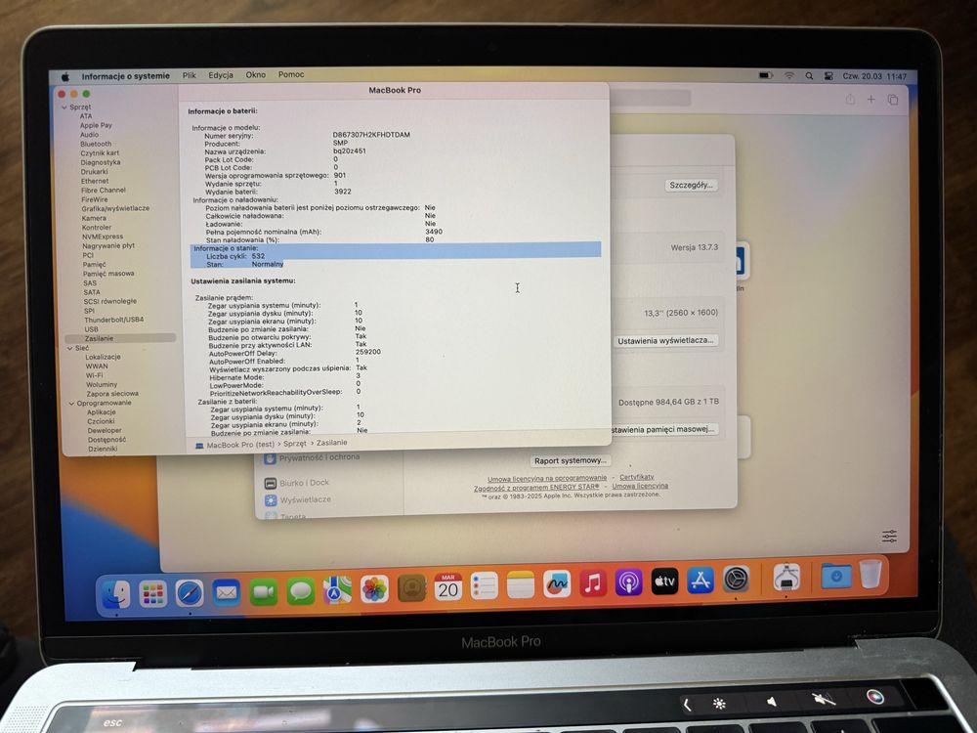Viewport: 977px width, 733px height.
Task: Collapse the Sieć tree section
Action: tap(69, 349)
